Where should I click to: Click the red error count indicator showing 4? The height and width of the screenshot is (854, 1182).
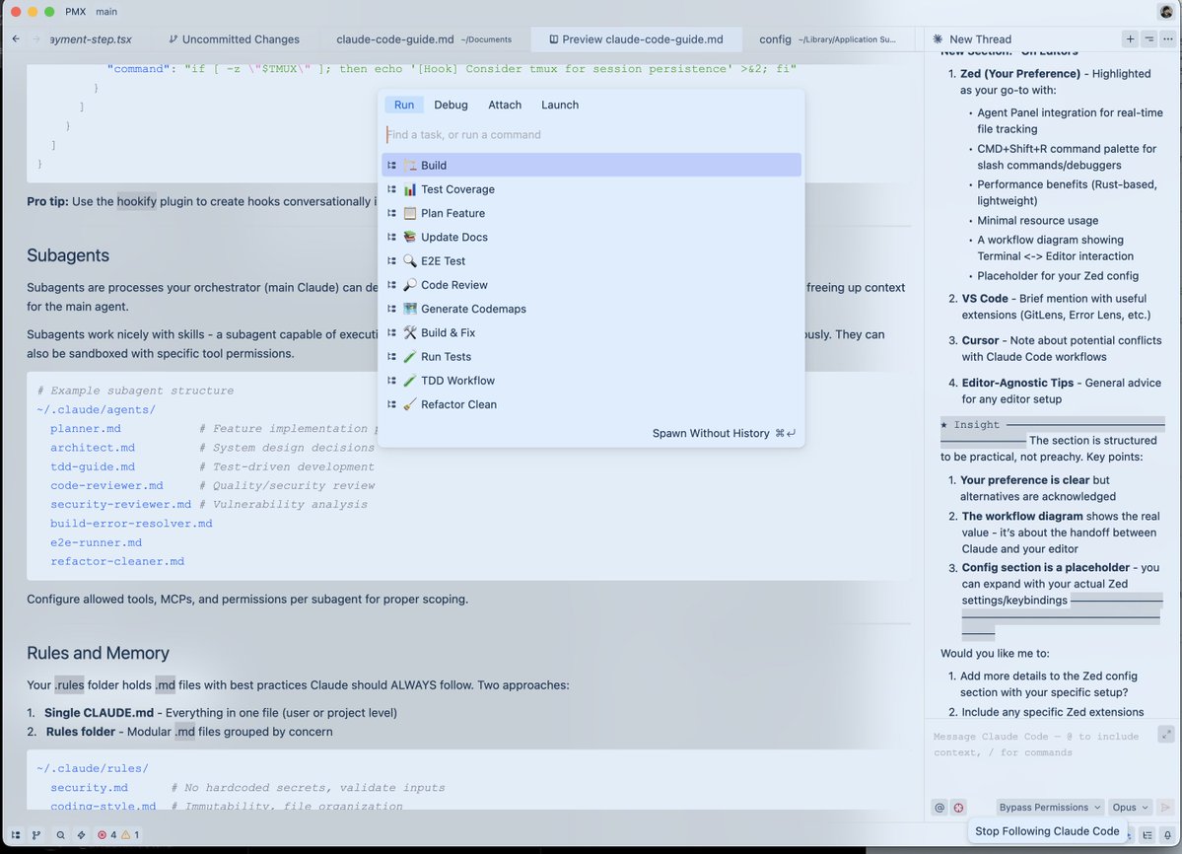[x=103, y=834]
